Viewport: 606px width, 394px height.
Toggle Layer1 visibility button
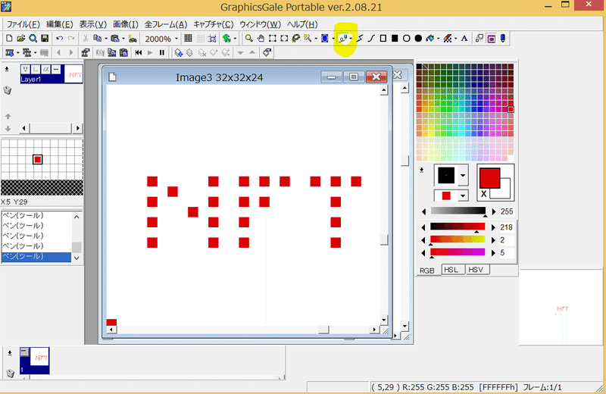click(x=25, y=69)
